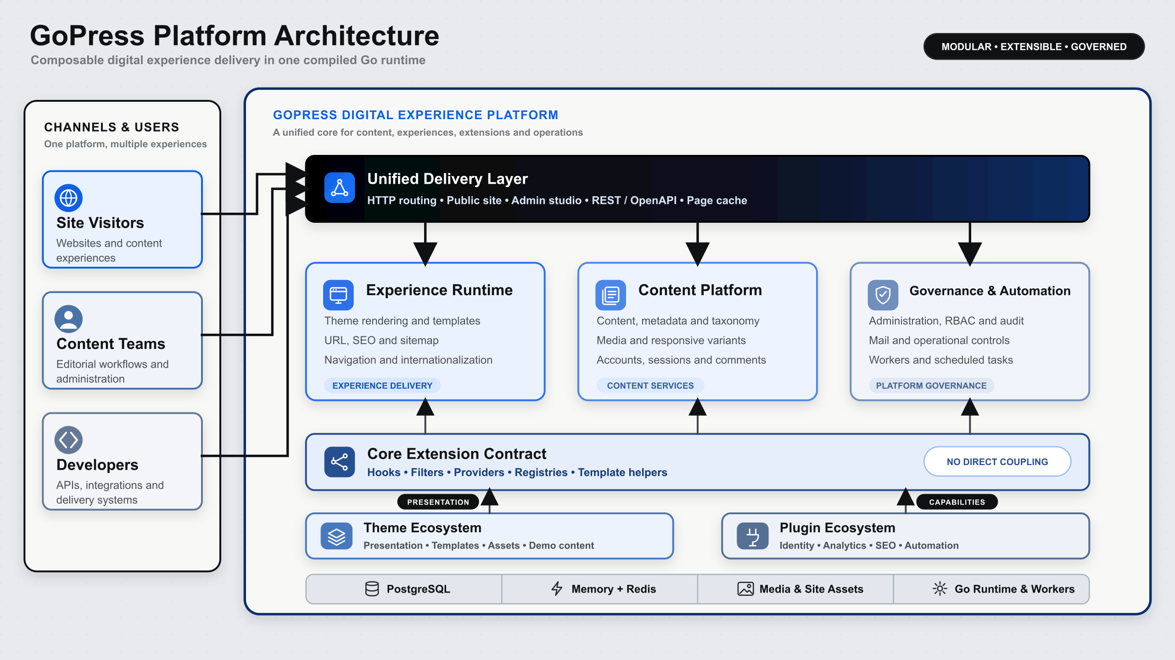Click the Governance & Automation title
1175x660 pixels.
tap(990, 291)
